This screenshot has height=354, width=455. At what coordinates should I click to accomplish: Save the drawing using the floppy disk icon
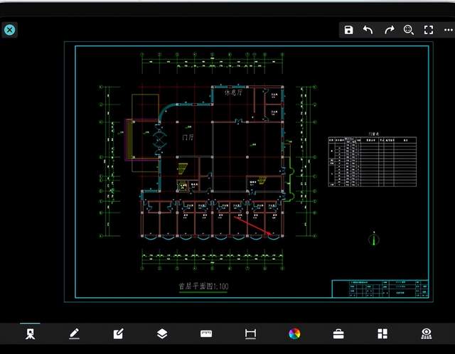pyautogui.click(x=348, y=30)
